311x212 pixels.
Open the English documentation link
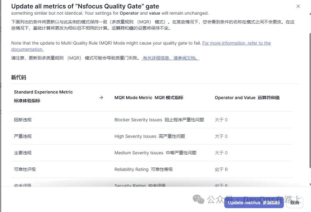tap(236, 43)
